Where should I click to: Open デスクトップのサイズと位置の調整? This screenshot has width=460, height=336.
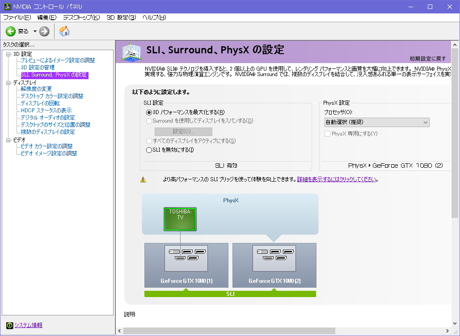[x=55, y=124]
